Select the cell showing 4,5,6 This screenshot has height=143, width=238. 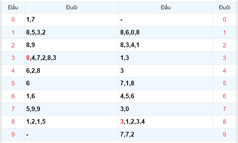(127, 96)
